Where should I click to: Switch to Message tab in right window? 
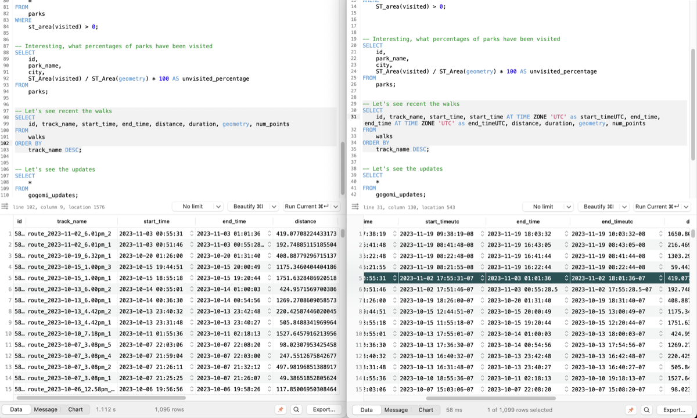point(396,409)
